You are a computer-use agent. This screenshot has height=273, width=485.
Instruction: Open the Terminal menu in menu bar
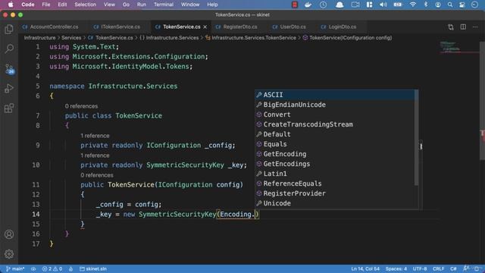point(164,5)
